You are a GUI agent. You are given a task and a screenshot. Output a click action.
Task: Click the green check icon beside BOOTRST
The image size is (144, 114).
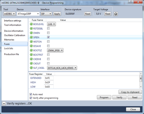click(x=31, y=55)
